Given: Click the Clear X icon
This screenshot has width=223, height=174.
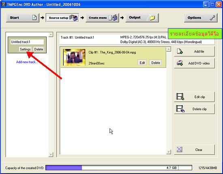Looking at the screenshot, I should click(x=179, y=149).
